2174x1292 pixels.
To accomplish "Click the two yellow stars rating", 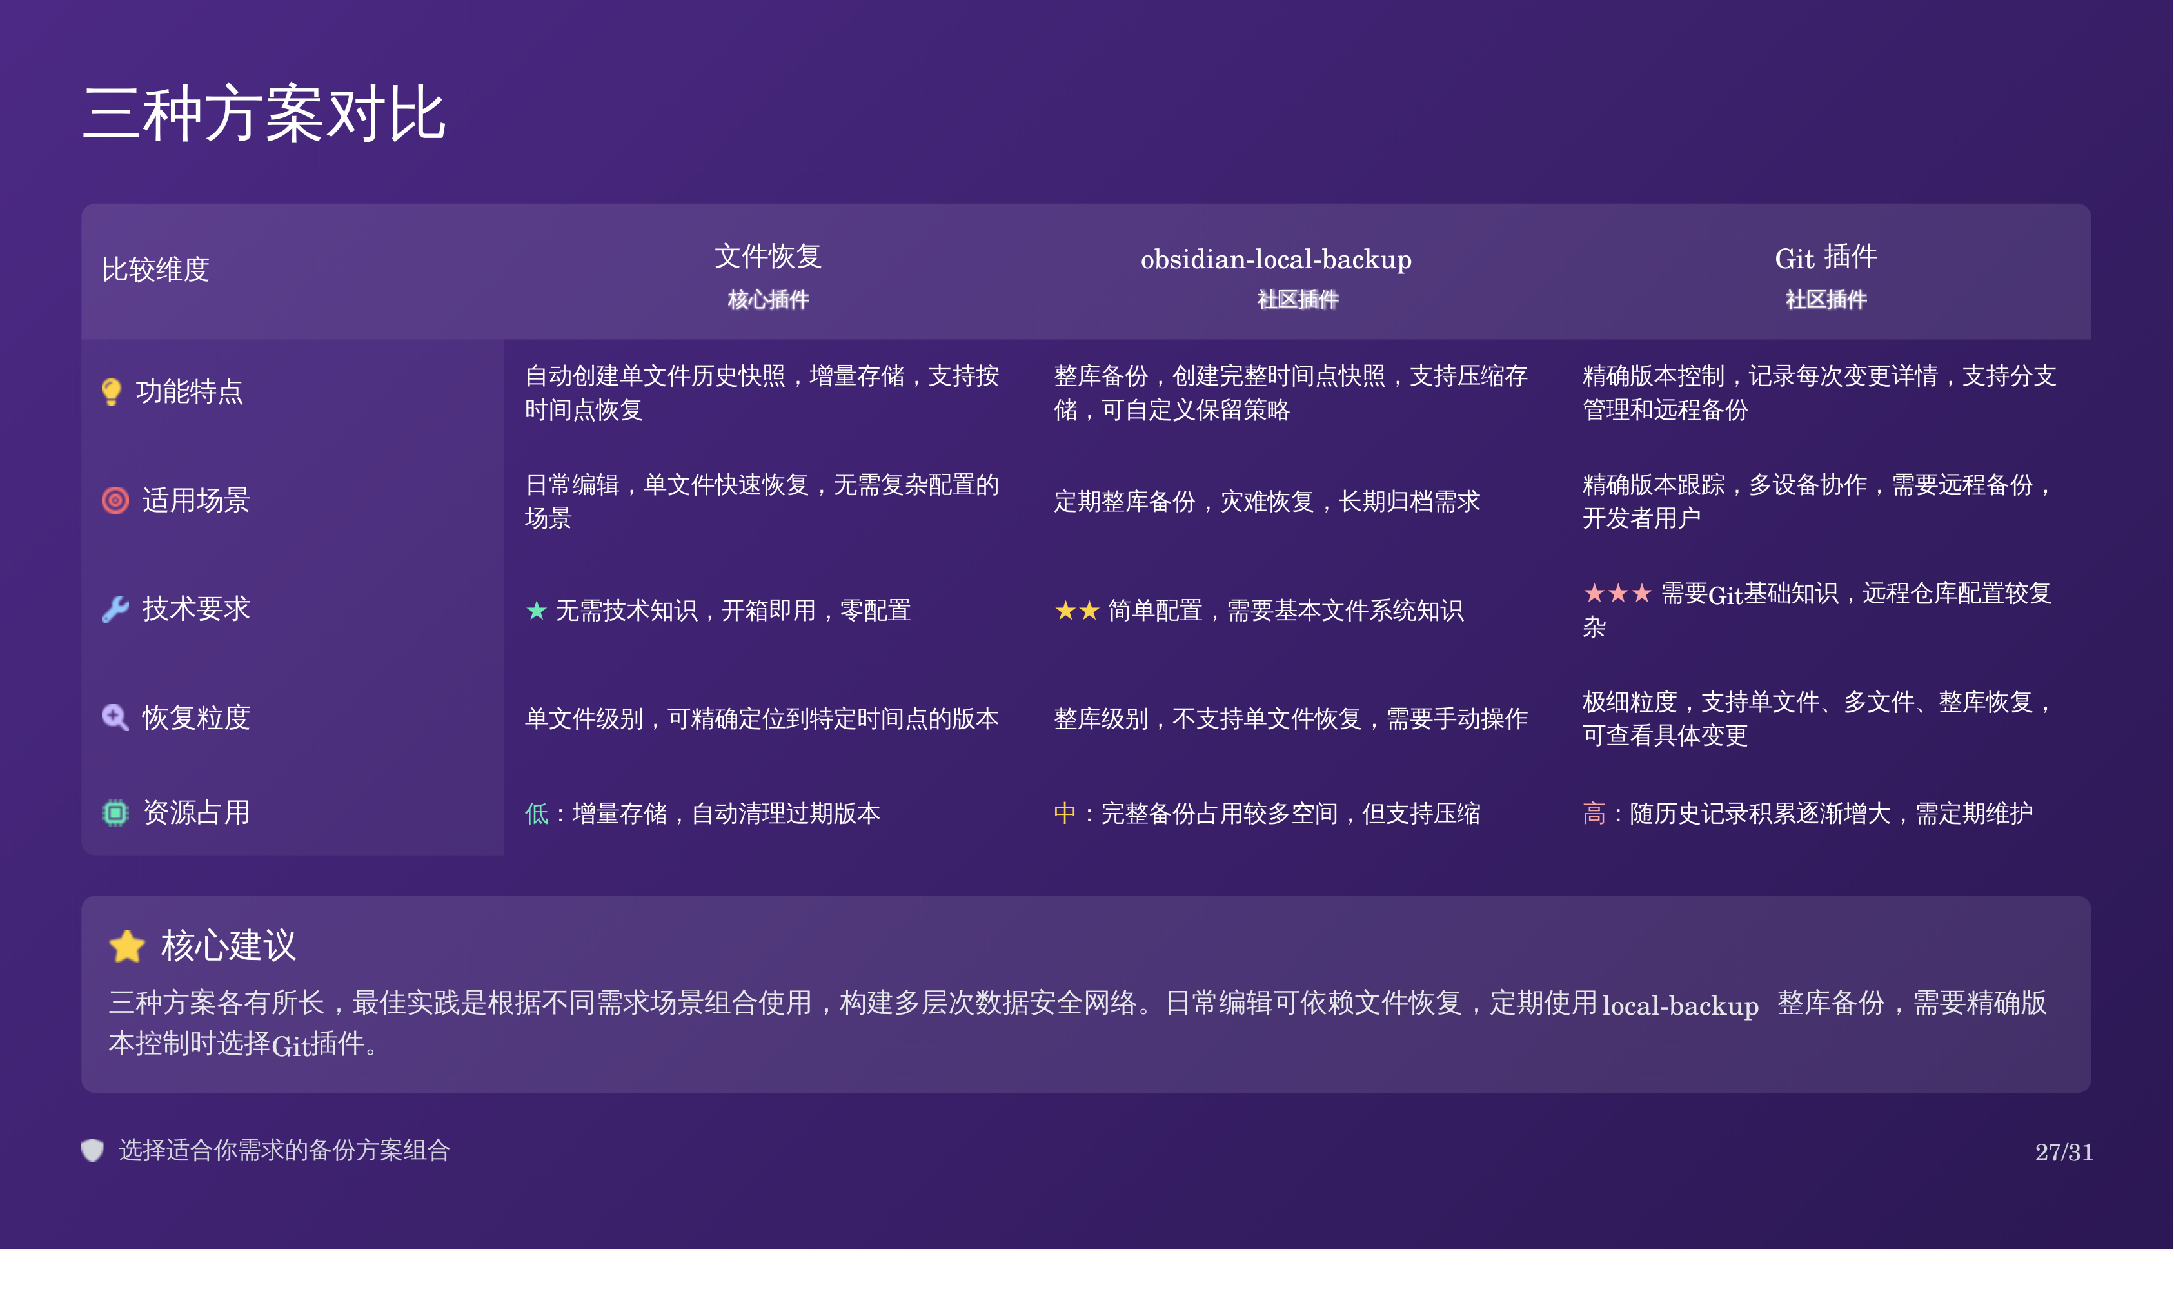I will tap(1077, 611).
